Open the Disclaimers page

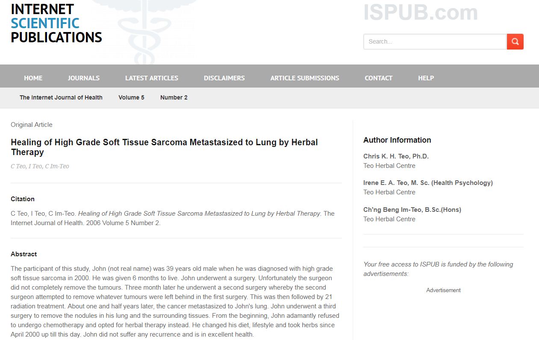pos(224,78)
